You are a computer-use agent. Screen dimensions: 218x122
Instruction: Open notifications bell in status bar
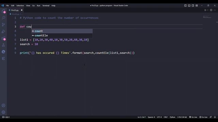pos(215,117)
